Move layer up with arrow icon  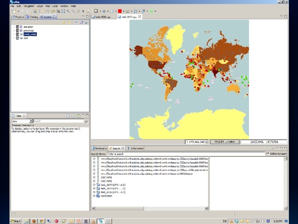pos(63,22)
